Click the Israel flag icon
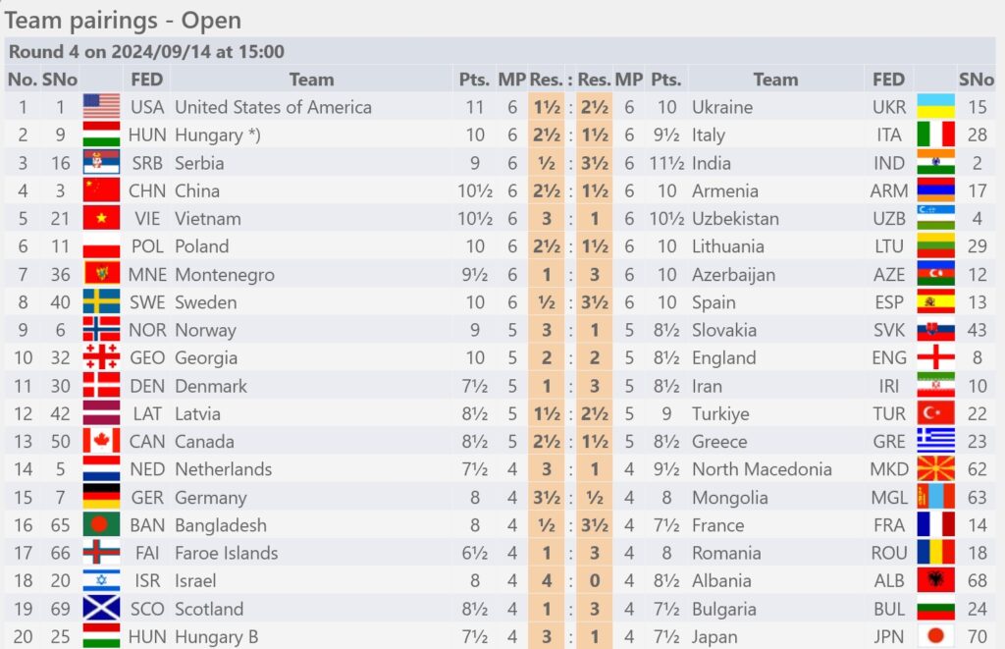 (x=101, y=580)
